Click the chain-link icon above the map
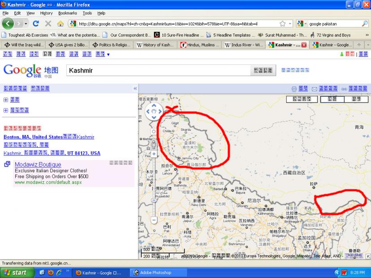The width and height of the screenshot is (371, 278). [x=344, y=89]
